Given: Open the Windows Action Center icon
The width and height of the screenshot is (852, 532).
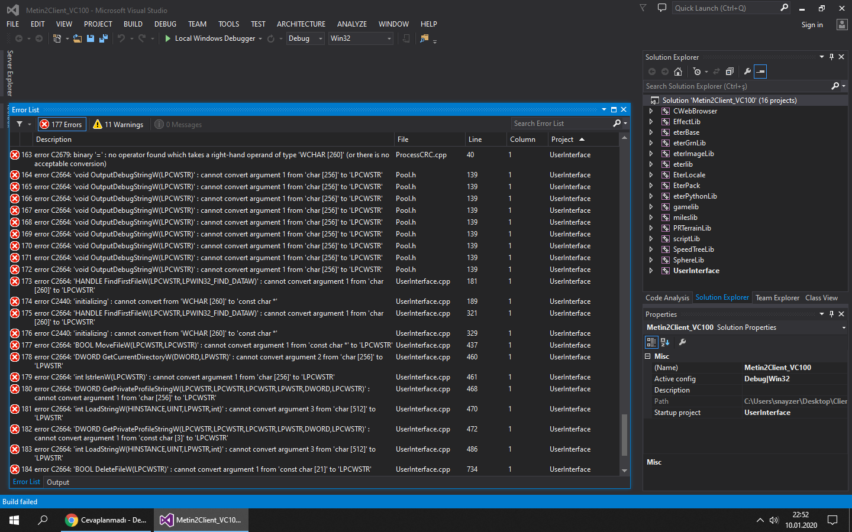Looking at the screenshot, I should (832, 520).
